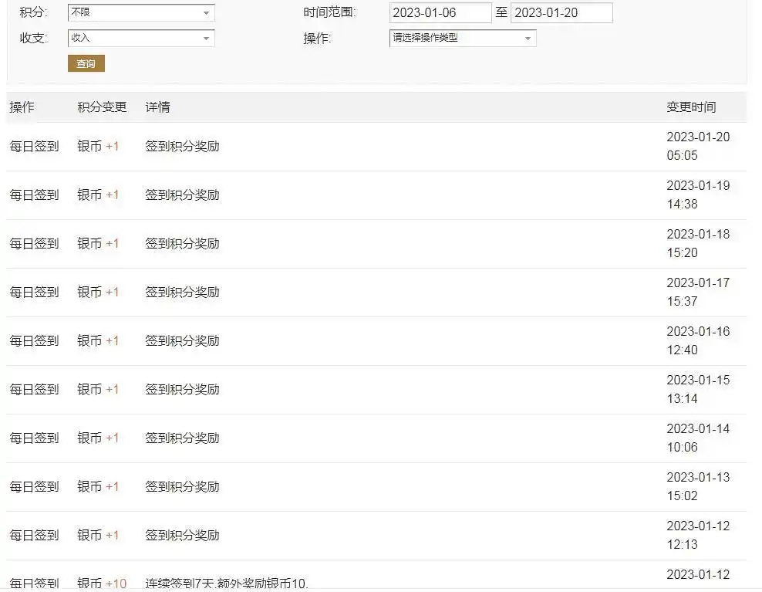Click the 变更时间 column header

(x=690, y=107)
